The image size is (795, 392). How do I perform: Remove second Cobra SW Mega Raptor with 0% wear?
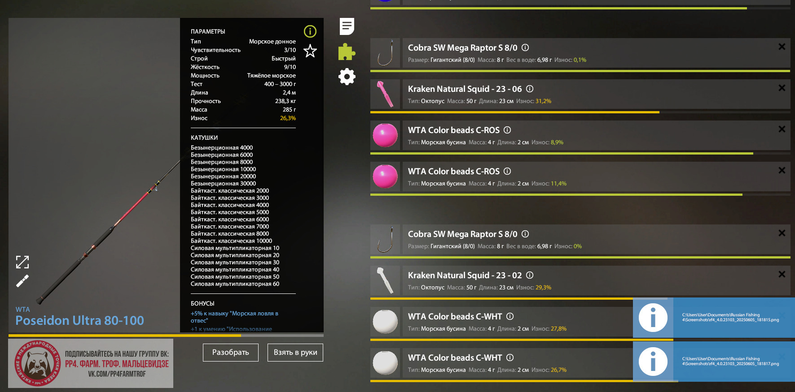pyautogui.click(x=782, y=233)
